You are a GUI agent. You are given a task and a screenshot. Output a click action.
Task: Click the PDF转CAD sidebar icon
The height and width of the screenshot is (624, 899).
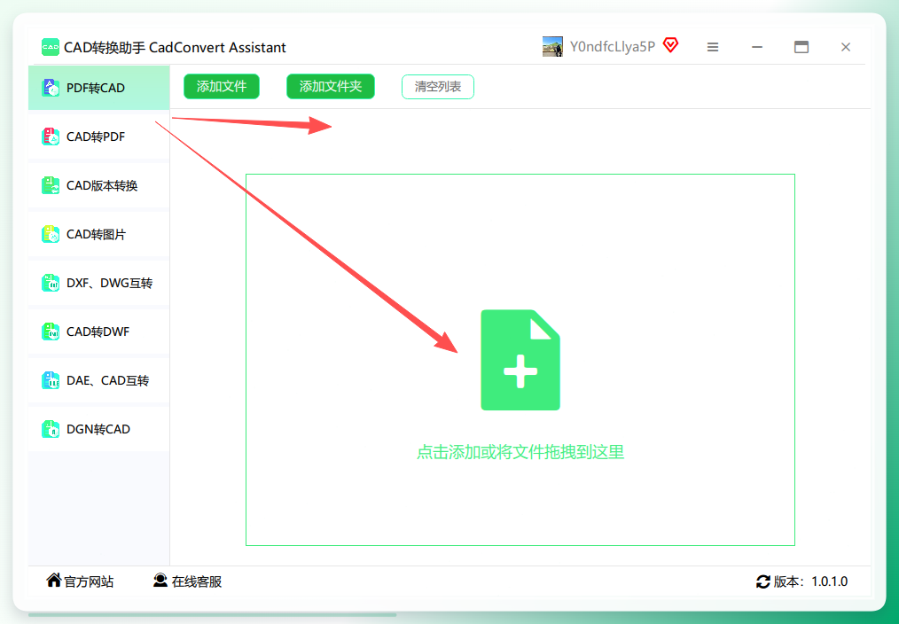51,88
